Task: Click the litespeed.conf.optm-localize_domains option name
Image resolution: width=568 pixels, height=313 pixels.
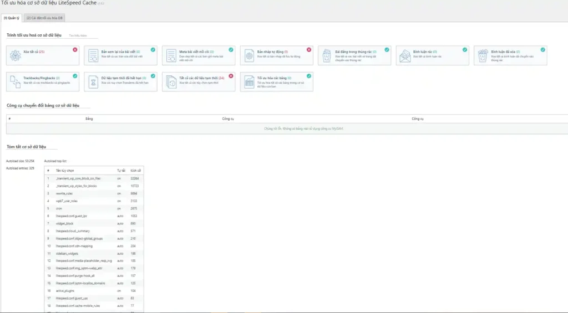Action: tap(80, 283)
